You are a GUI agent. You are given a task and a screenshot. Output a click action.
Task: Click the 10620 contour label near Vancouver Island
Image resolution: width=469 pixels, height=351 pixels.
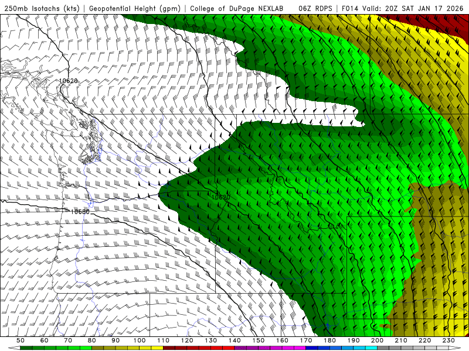[68, 81]
